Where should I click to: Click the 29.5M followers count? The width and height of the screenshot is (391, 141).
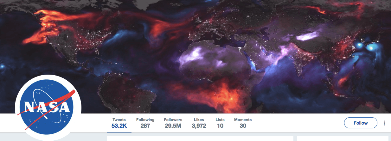click(173, 126)
